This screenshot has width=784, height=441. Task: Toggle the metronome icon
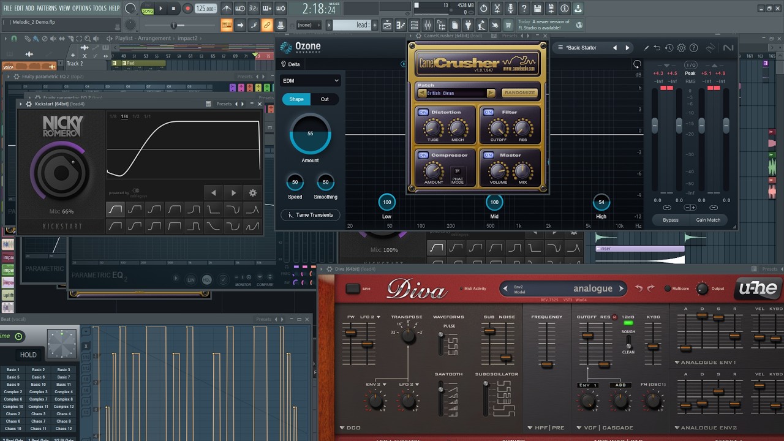tap(226, 9)
